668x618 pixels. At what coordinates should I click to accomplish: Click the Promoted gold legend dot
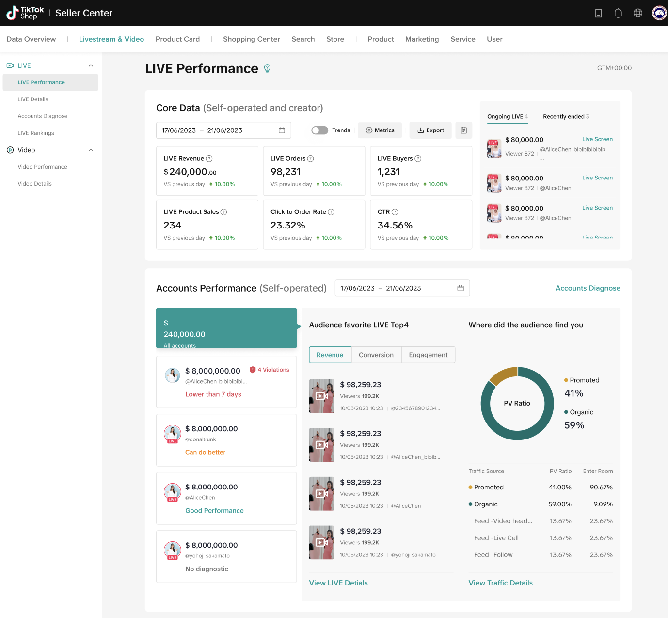[x=566, y=380]
